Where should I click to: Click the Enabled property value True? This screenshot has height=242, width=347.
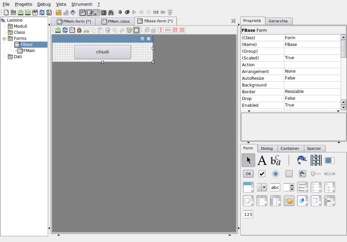(x=312, y=105)
